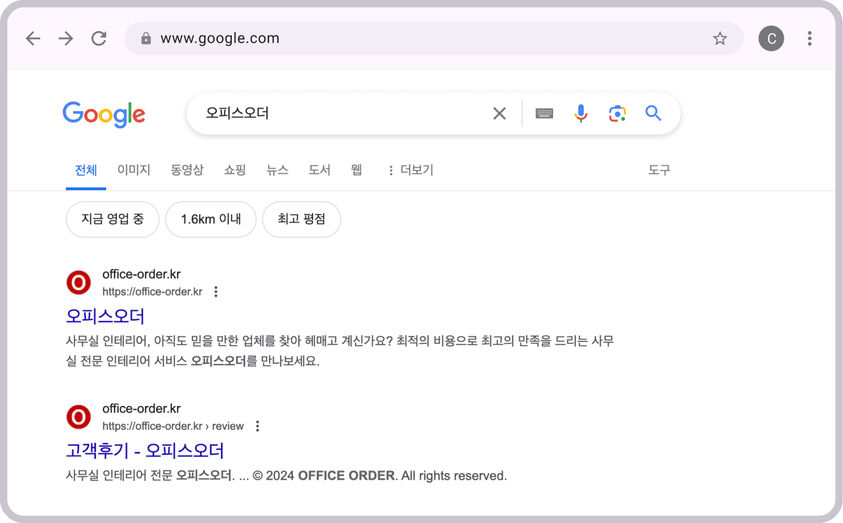Viewport: 843px width, 523px height.
Task: Click the favicon of the first office-order.kr result
Action: (79, 283)
